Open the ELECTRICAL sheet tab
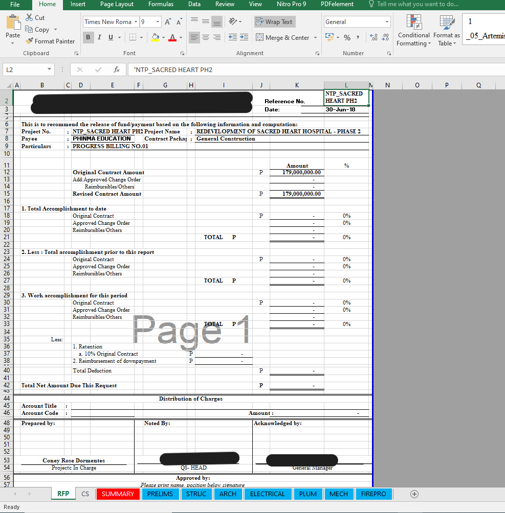505x513 pixels. 268,494
